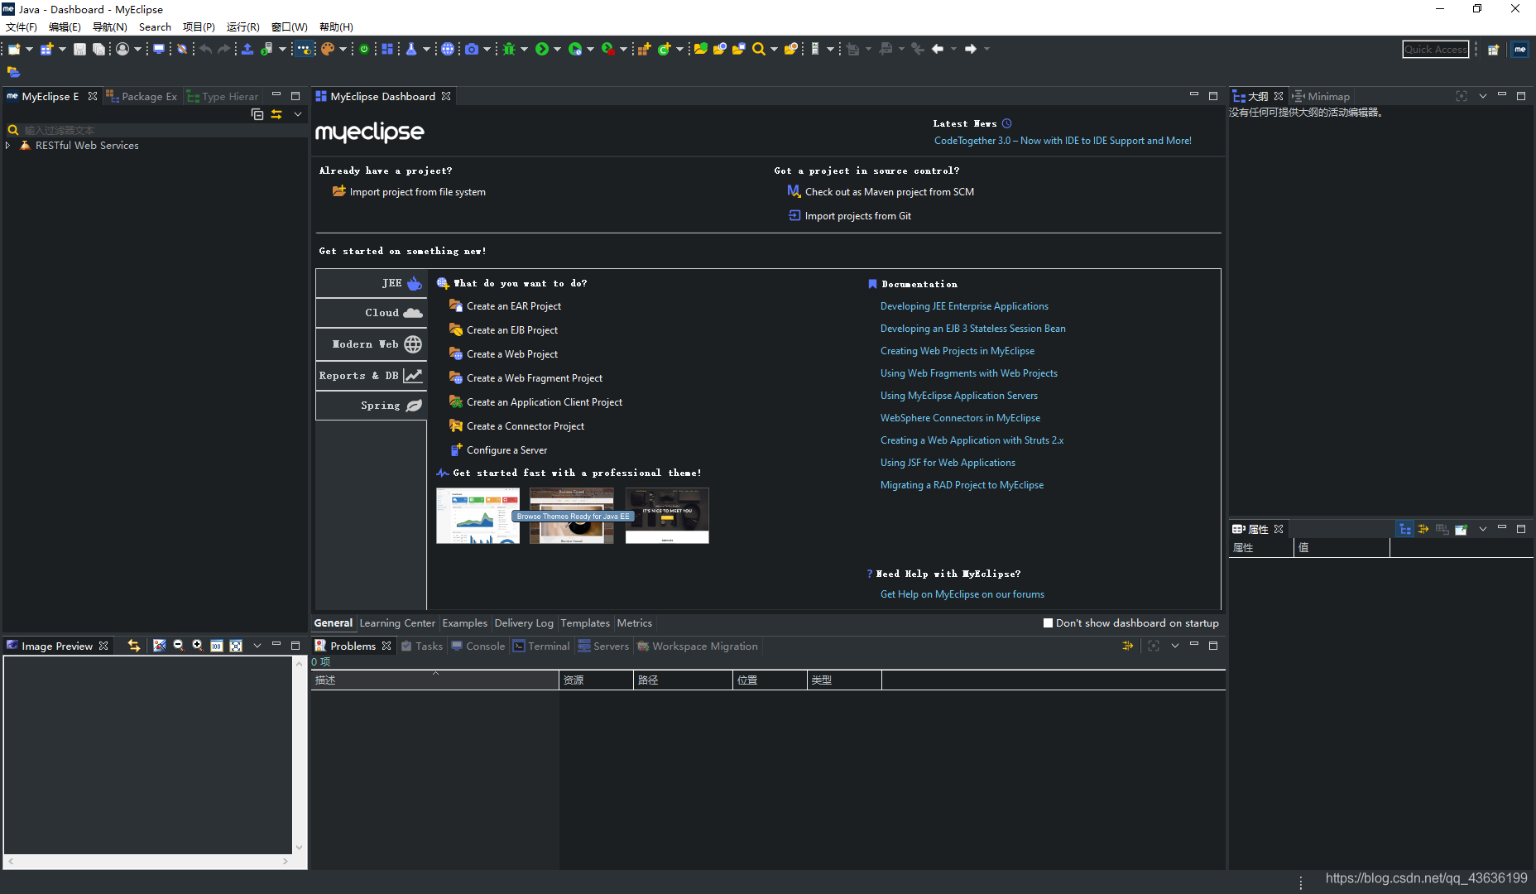
Task: Click the dark 'Nice to meet you' theme thumbnail
Action: (x=667, y=516)
